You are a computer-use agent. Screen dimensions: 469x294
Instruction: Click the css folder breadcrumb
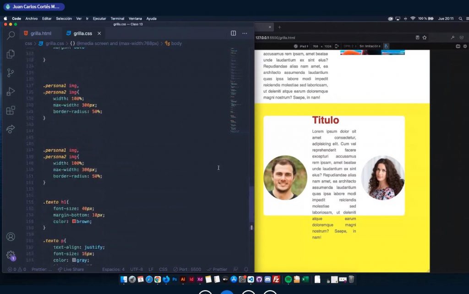[28, 44]
